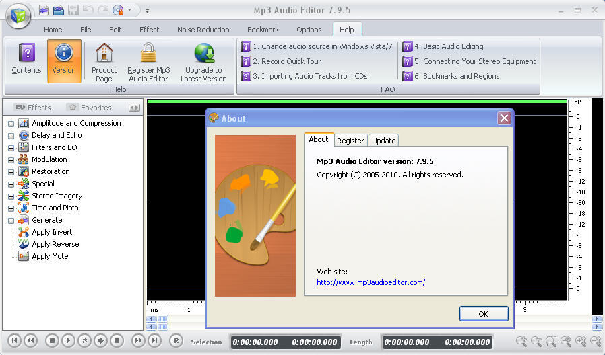605x355 pixels.
Task: Open the Bookmark ribbon tab
Action: (x=263, y=30)
